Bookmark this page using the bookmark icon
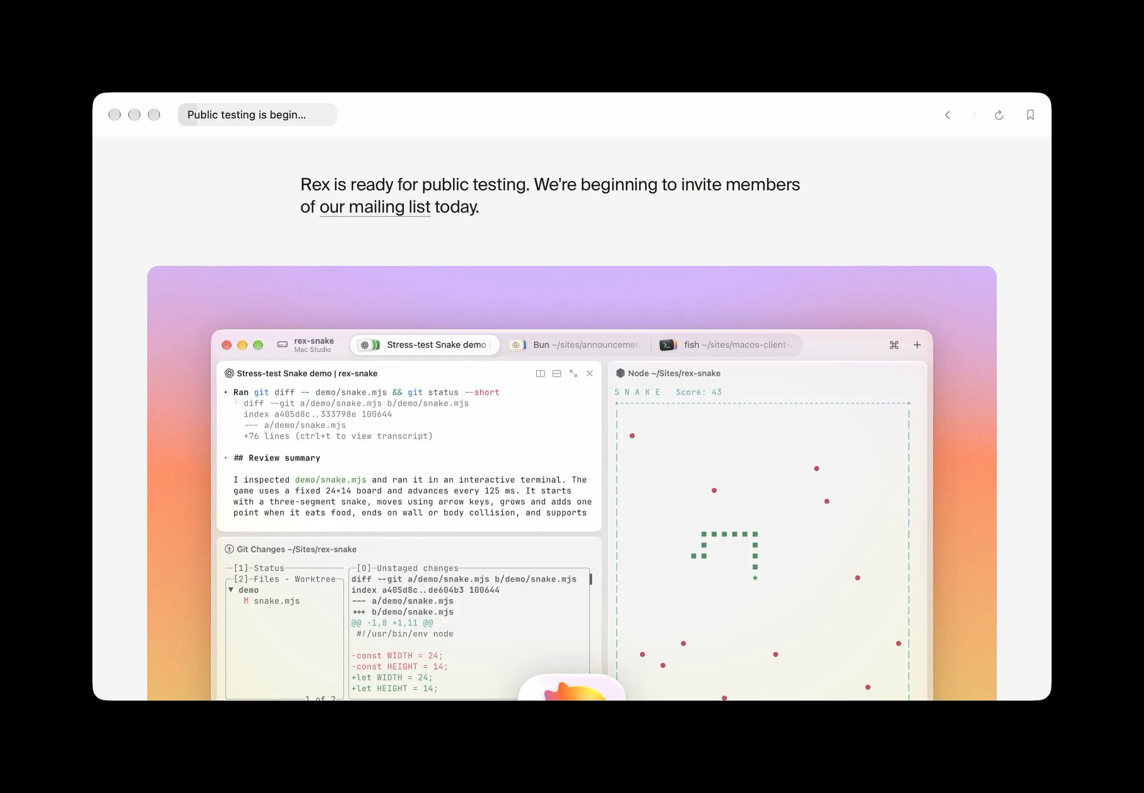Screen dimensions: 1144x793 tap(1030, 115)
